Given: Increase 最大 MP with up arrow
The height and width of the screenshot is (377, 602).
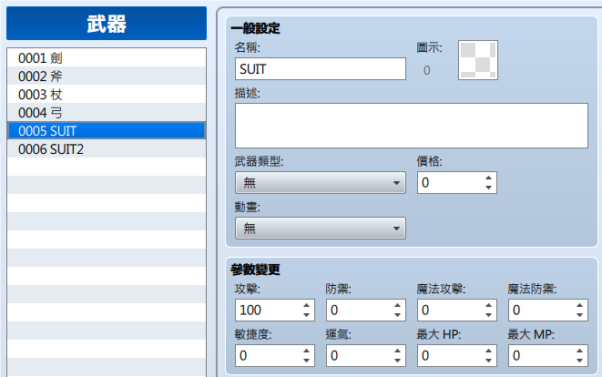Looking at the screenshot, I should tap(579, 351).
